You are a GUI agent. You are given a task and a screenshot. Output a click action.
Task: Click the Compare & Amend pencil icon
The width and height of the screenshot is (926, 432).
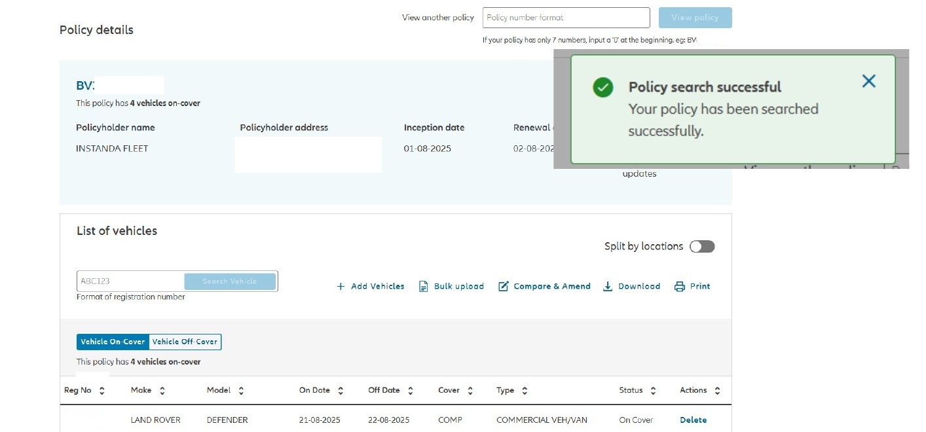pyautogui.click(x=504, y=286)
